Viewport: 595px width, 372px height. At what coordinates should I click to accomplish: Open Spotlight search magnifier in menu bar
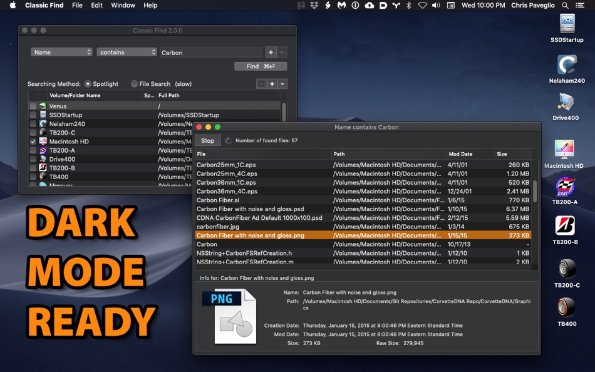[565, 5]
